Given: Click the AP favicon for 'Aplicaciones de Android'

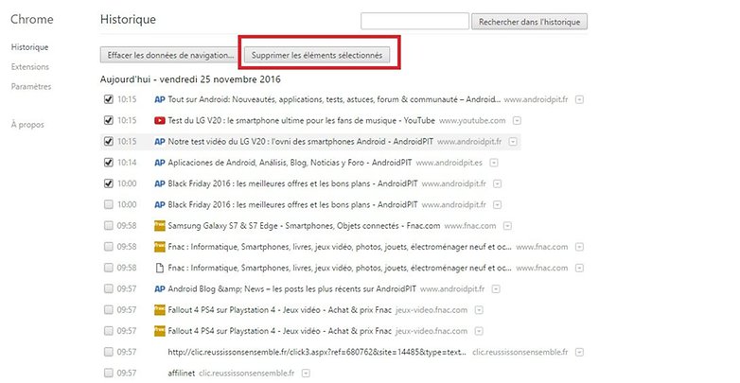Looking at the screenshot, I should click(160, 163).
